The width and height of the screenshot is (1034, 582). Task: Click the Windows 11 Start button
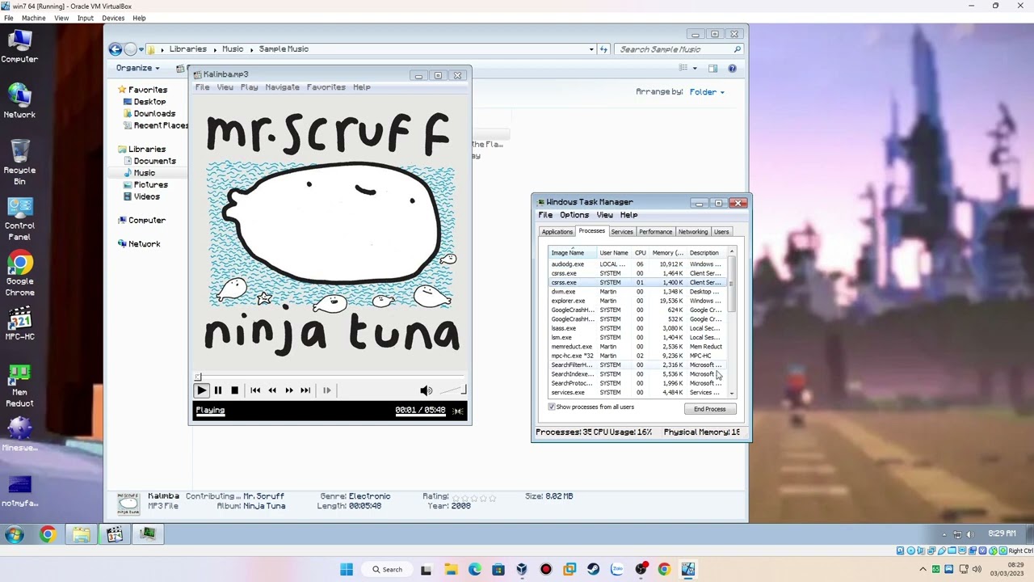point(347,569)
